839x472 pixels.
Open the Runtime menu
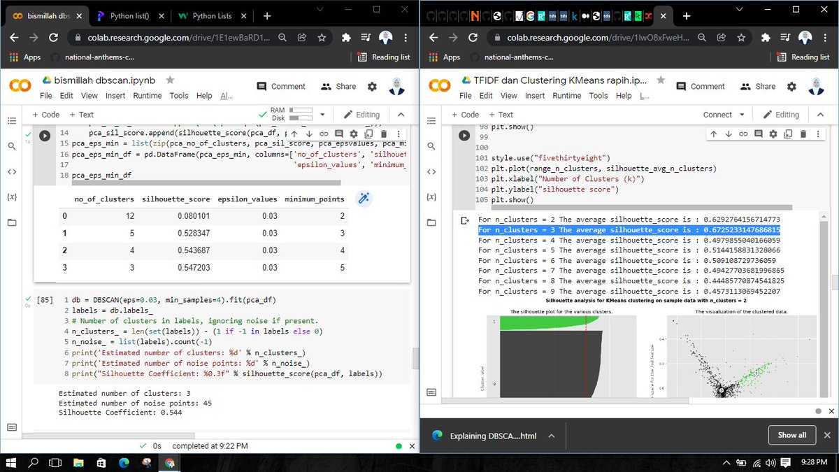148,96
